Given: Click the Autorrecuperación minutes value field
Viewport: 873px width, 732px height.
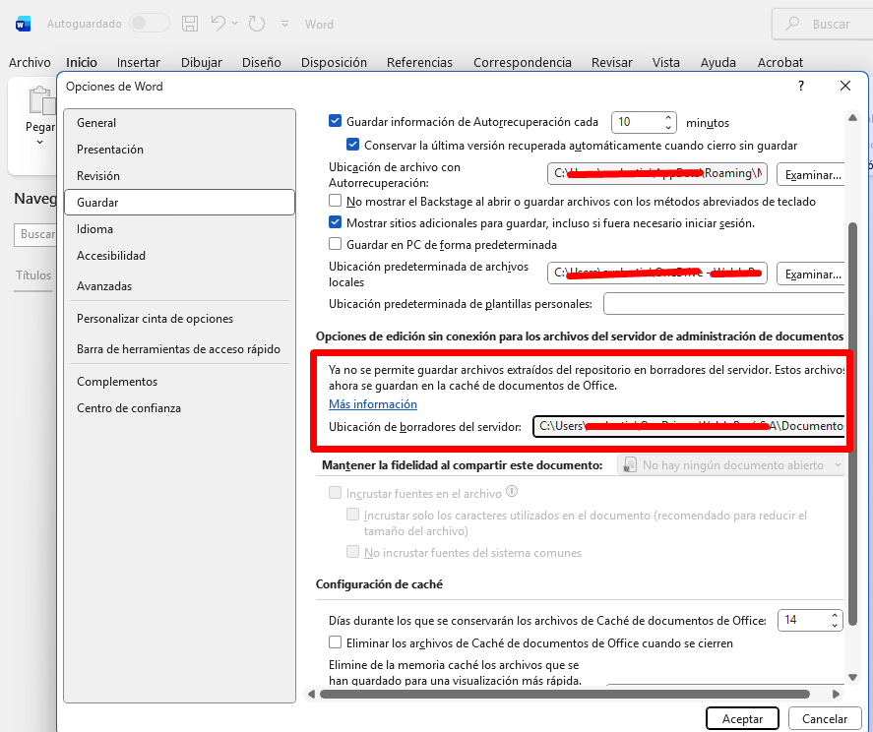Looking at the screenshot, I should (637, 122).
